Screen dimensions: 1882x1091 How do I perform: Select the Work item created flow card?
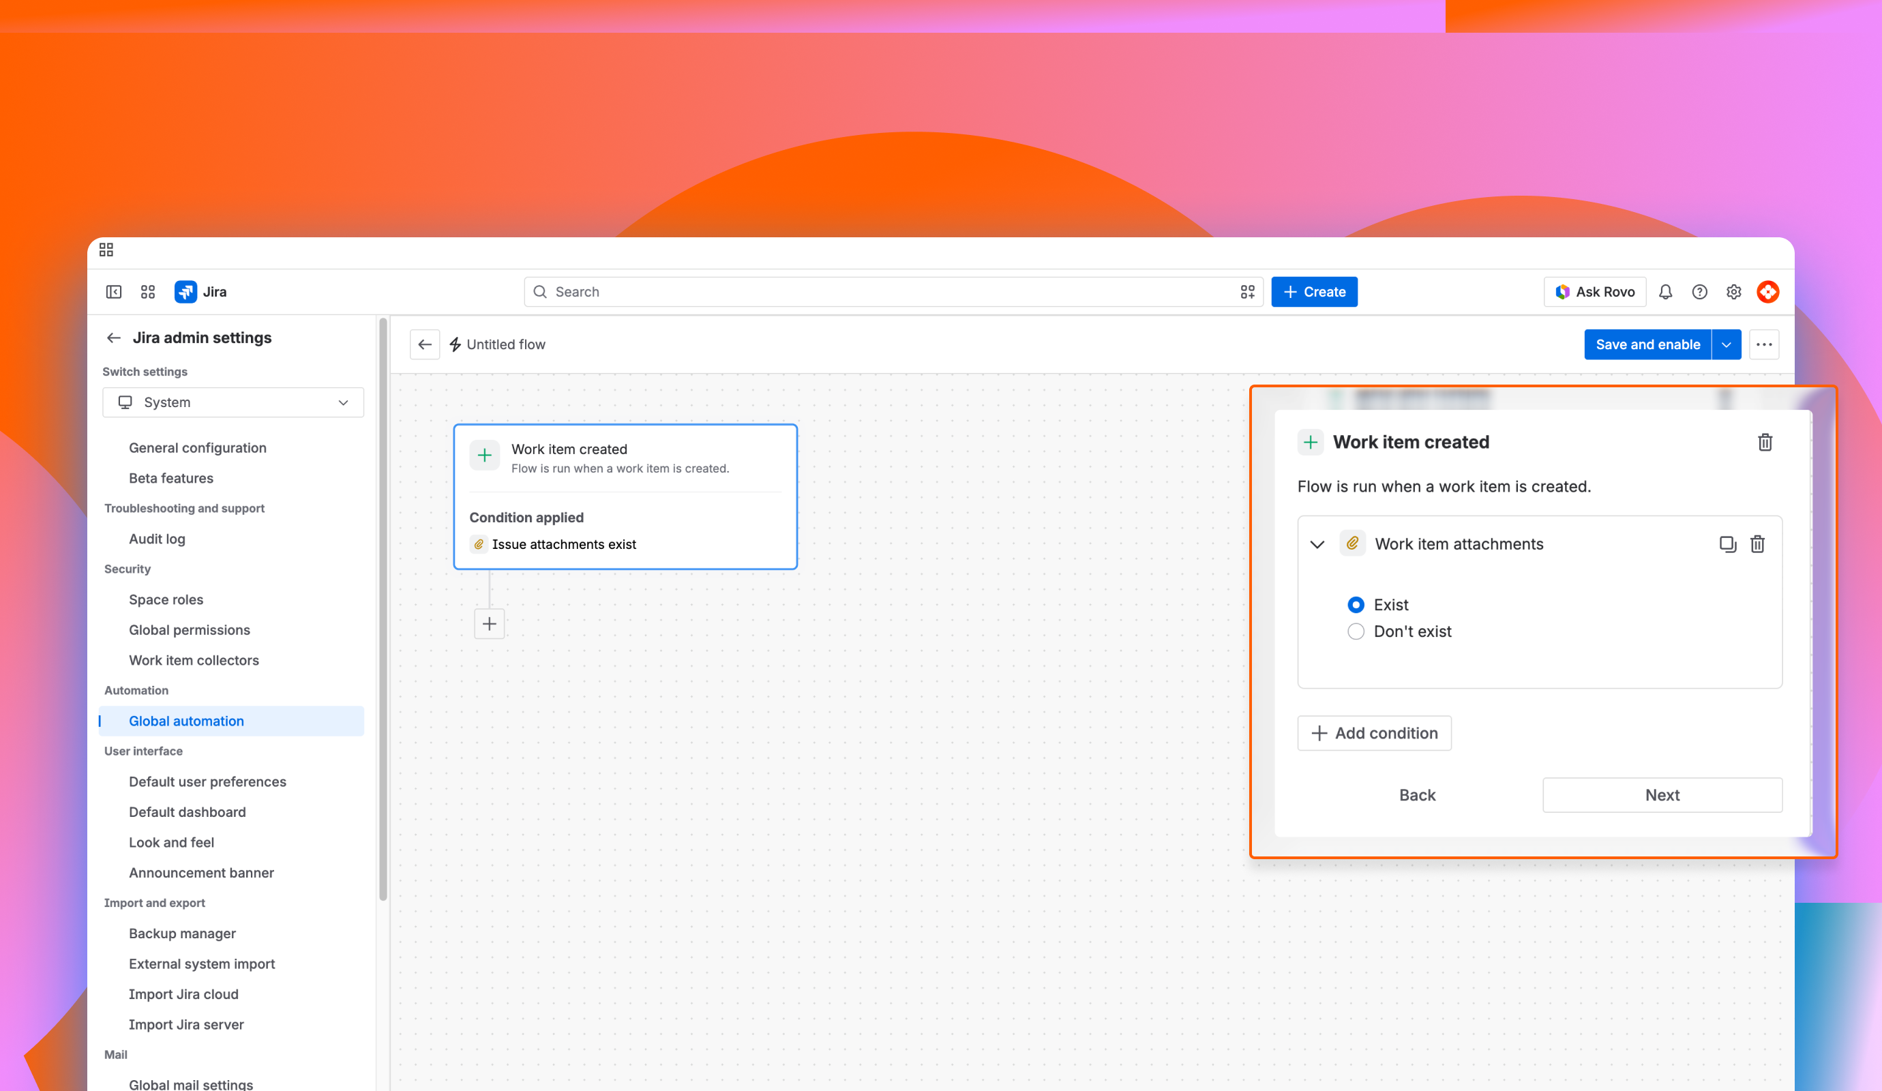point(625,496)
